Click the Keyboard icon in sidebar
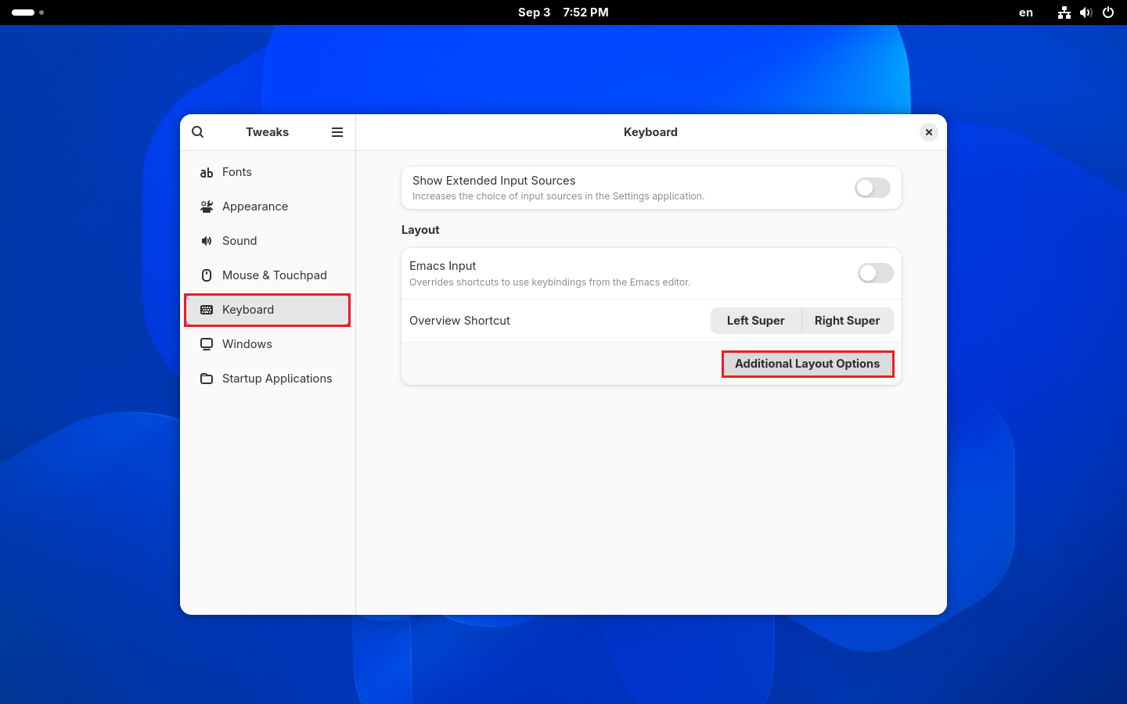The height and width of the screenshot is (704, 1127). coord(207,310)
